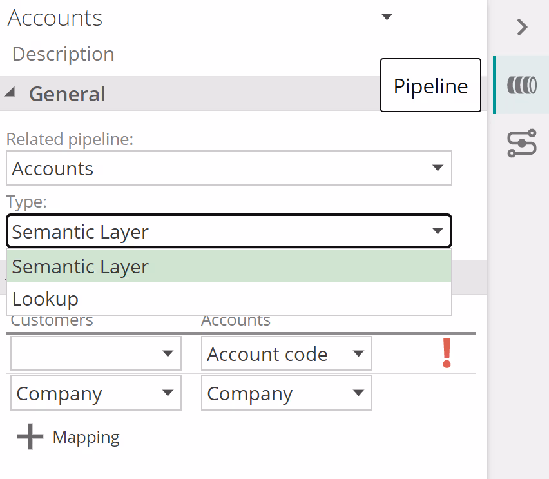
Task: Click the Description field
Action: pyautogui.click(x=63, y=54)
